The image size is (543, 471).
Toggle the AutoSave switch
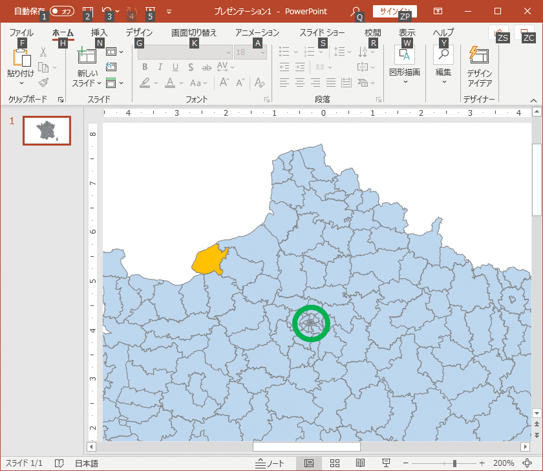(62, 12)
